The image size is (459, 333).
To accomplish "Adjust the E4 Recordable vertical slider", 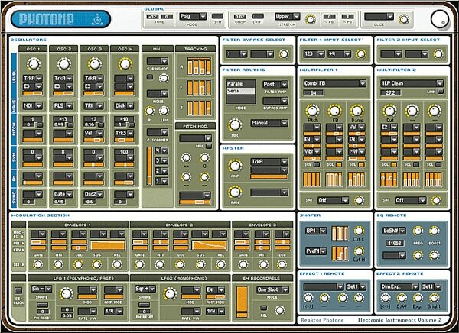I will point(242,302).
